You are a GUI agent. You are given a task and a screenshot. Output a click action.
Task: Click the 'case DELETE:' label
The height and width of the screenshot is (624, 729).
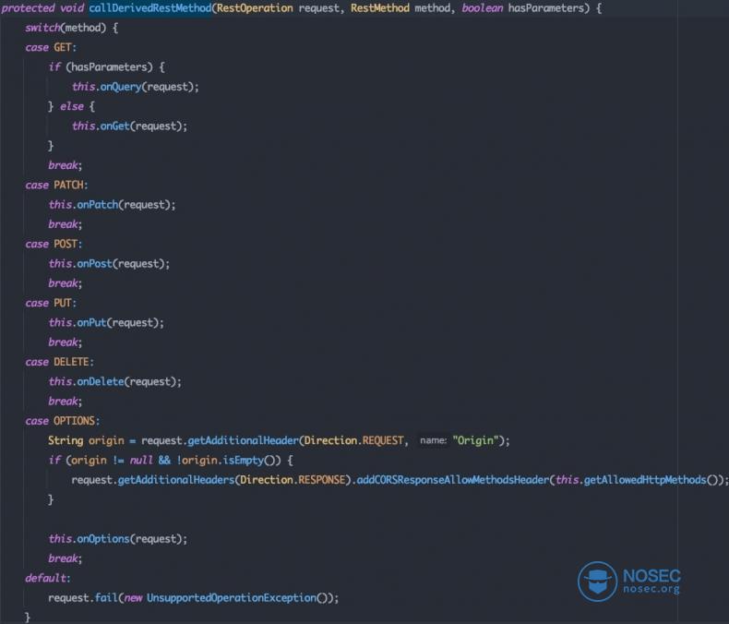59,362
